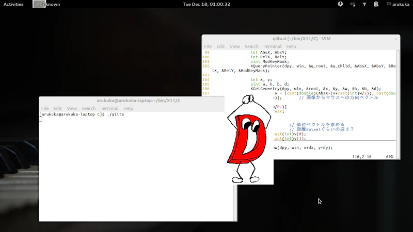
Task: Click the ./qiita command line text
Action: pos(115,114)
